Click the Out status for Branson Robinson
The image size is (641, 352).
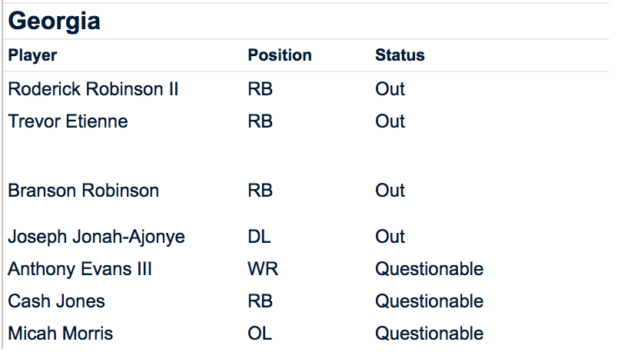pos(390,191)
